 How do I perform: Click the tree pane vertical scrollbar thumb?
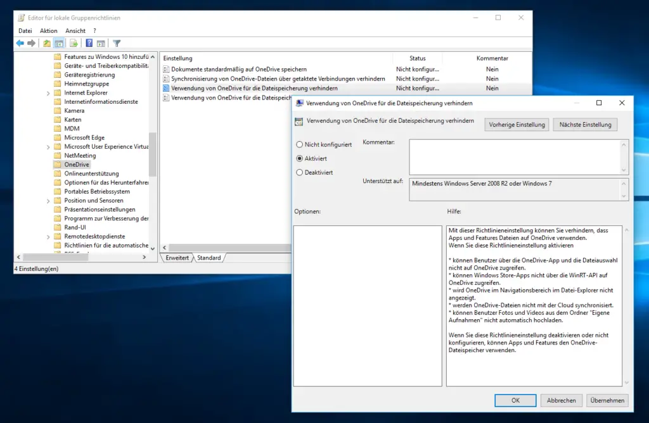pyautogui.click(x=153, y=155)
